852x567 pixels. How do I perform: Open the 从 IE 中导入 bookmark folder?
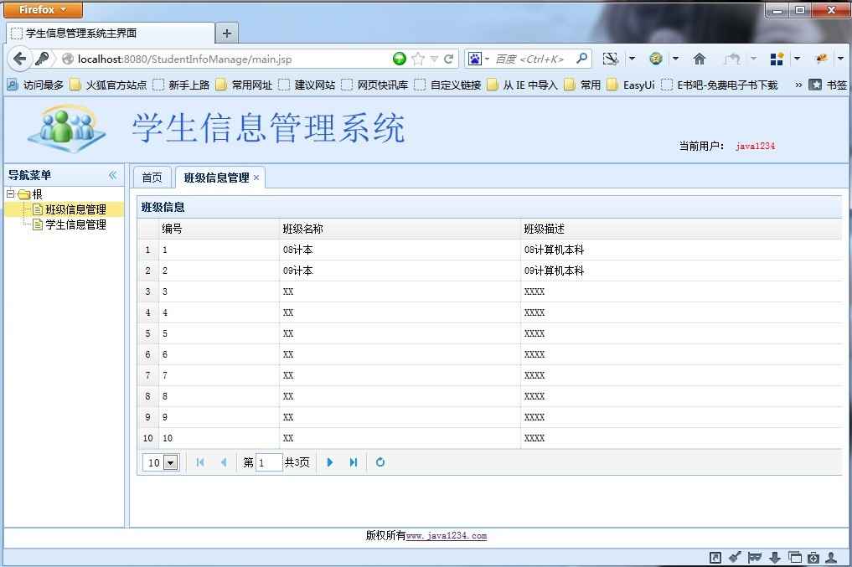pyautogui.click(x=522, y=85)
